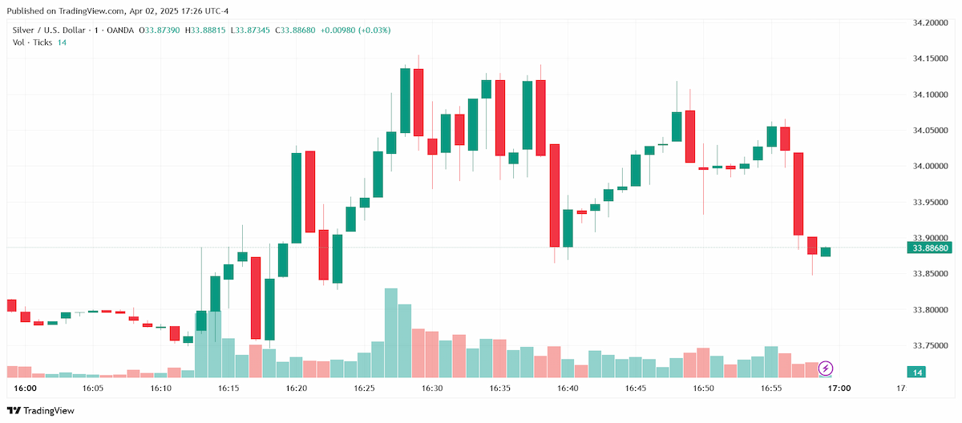Viewport: 962px width, 423px height.
Task: Click the OANDA source label in legend
Action: [120, 30]
